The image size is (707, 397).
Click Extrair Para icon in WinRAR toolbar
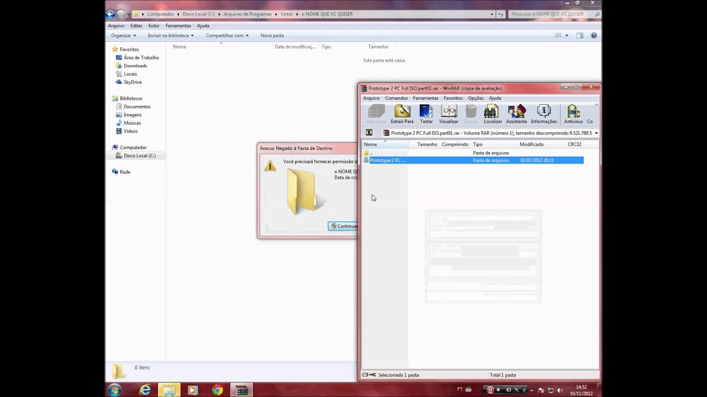[402, 114]
